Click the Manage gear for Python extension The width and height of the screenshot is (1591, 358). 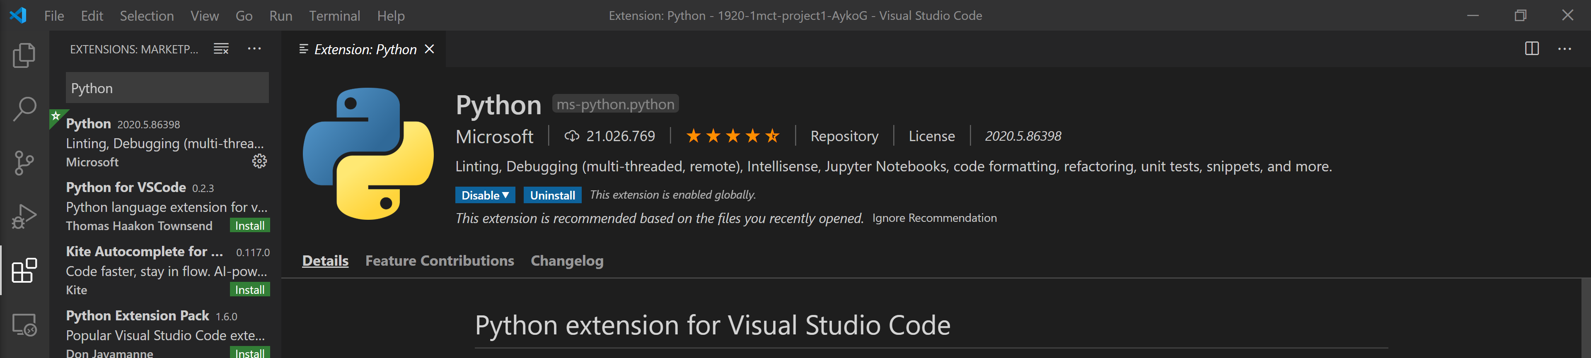click(x=259, y=161)
